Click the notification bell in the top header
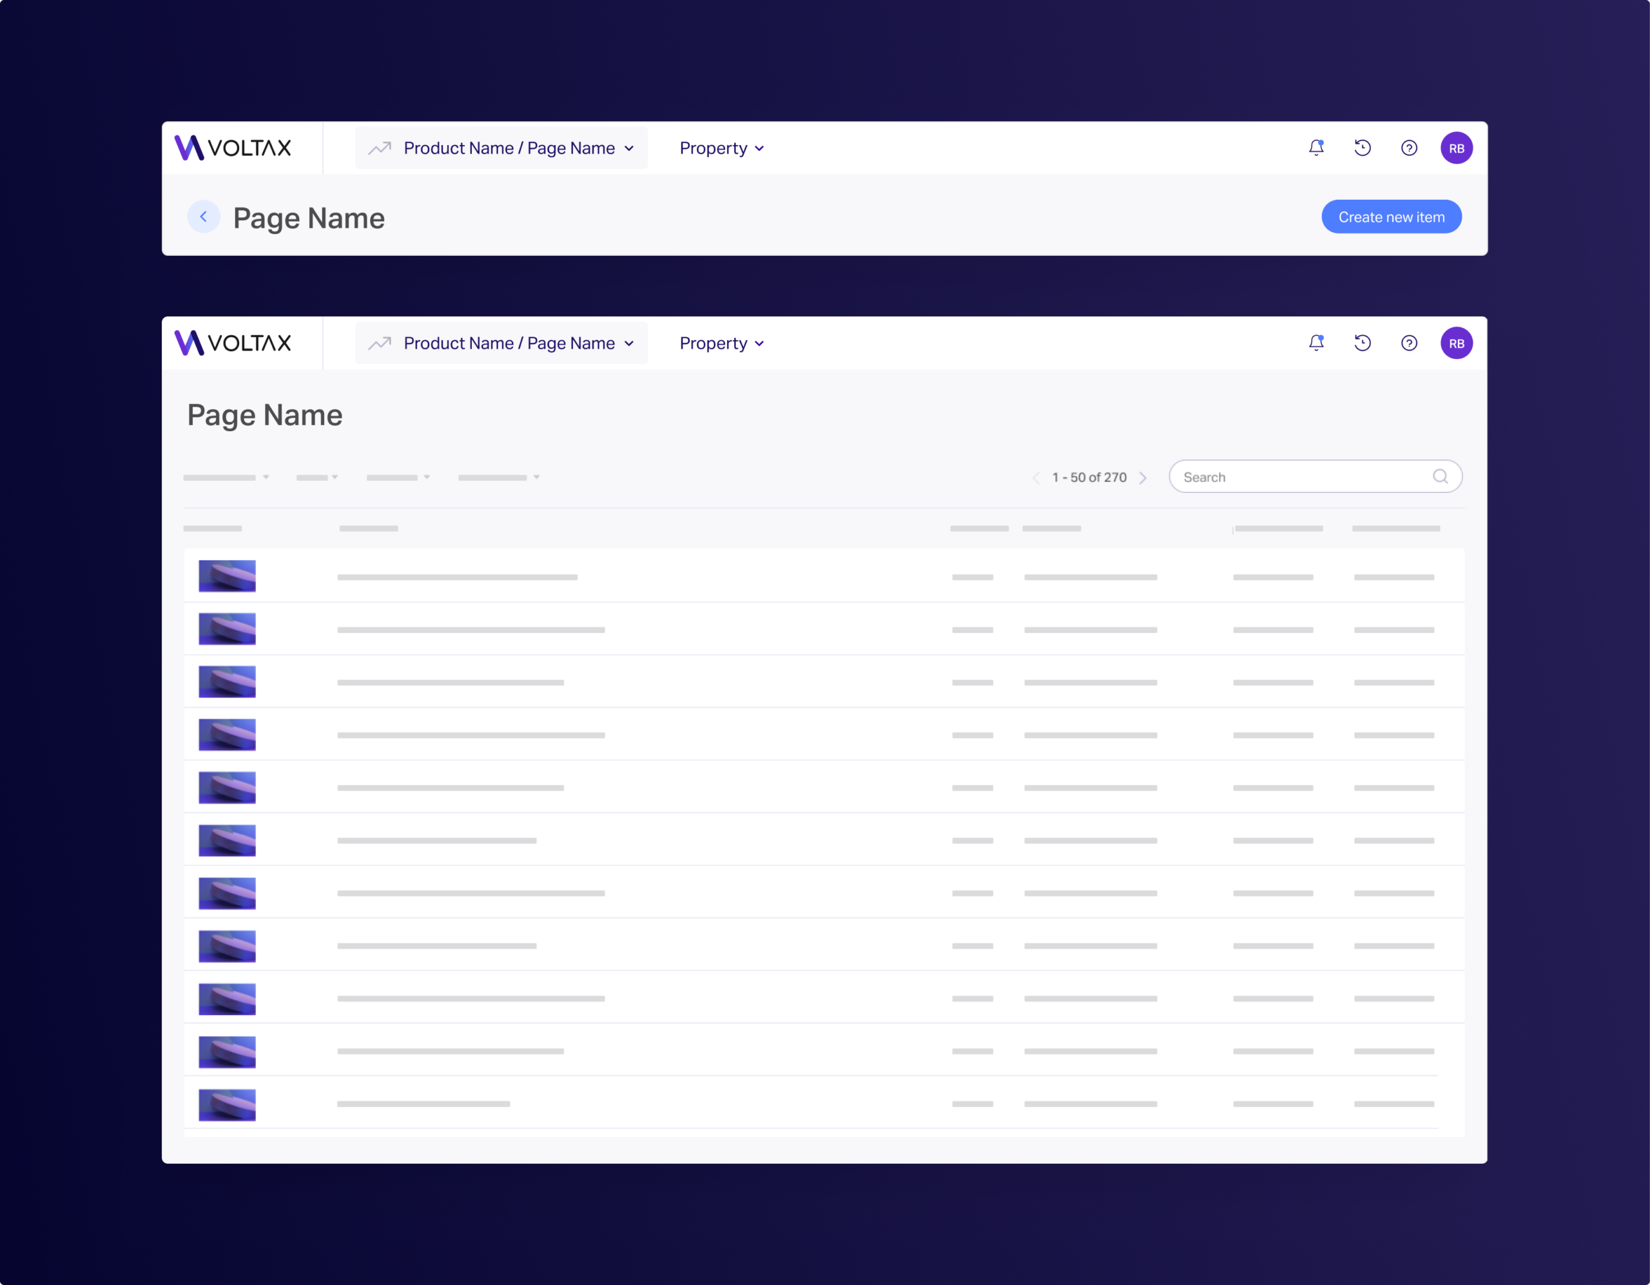The width and height of the screenshot is (1650, 1285). pos(1316,148)
